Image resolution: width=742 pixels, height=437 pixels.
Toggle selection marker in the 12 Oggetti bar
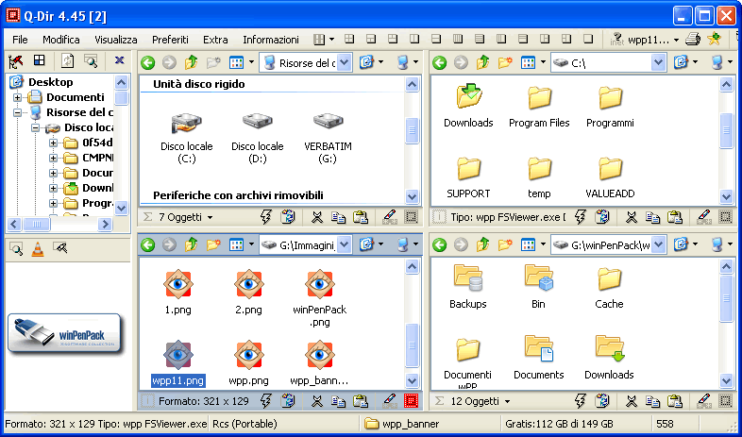coord(725,401)
